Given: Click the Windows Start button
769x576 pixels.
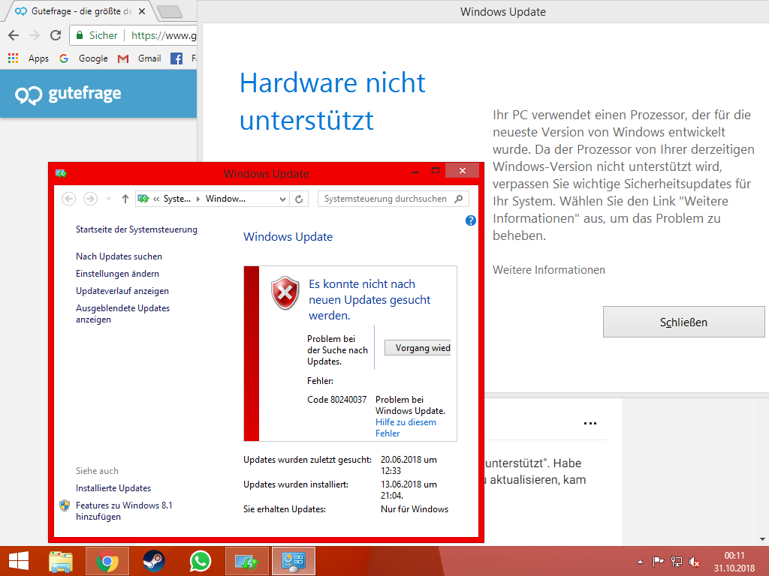Looking at the screenshot, I should [x=19, y=561].
